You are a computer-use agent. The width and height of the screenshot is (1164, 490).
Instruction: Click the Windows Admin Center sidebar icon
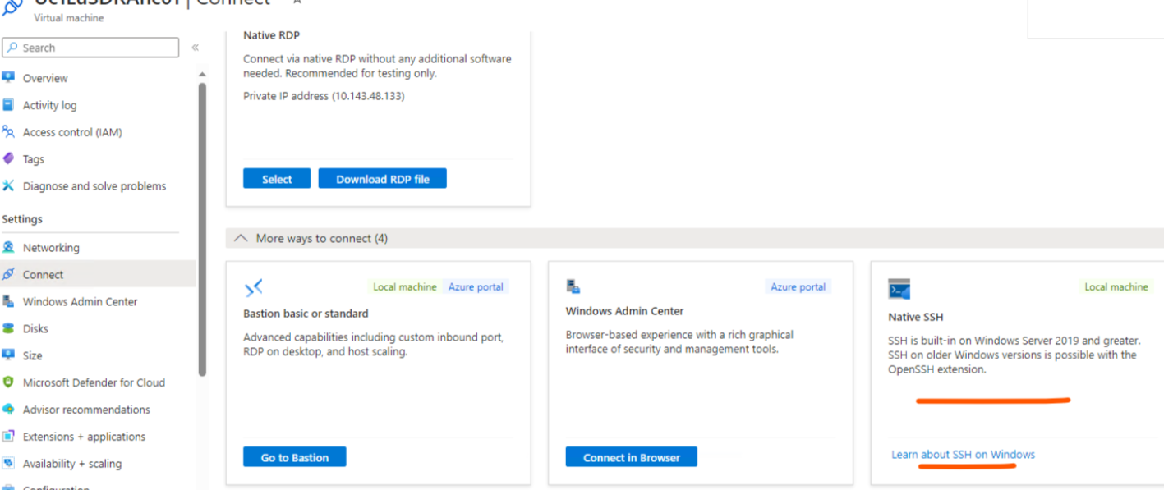8,301
